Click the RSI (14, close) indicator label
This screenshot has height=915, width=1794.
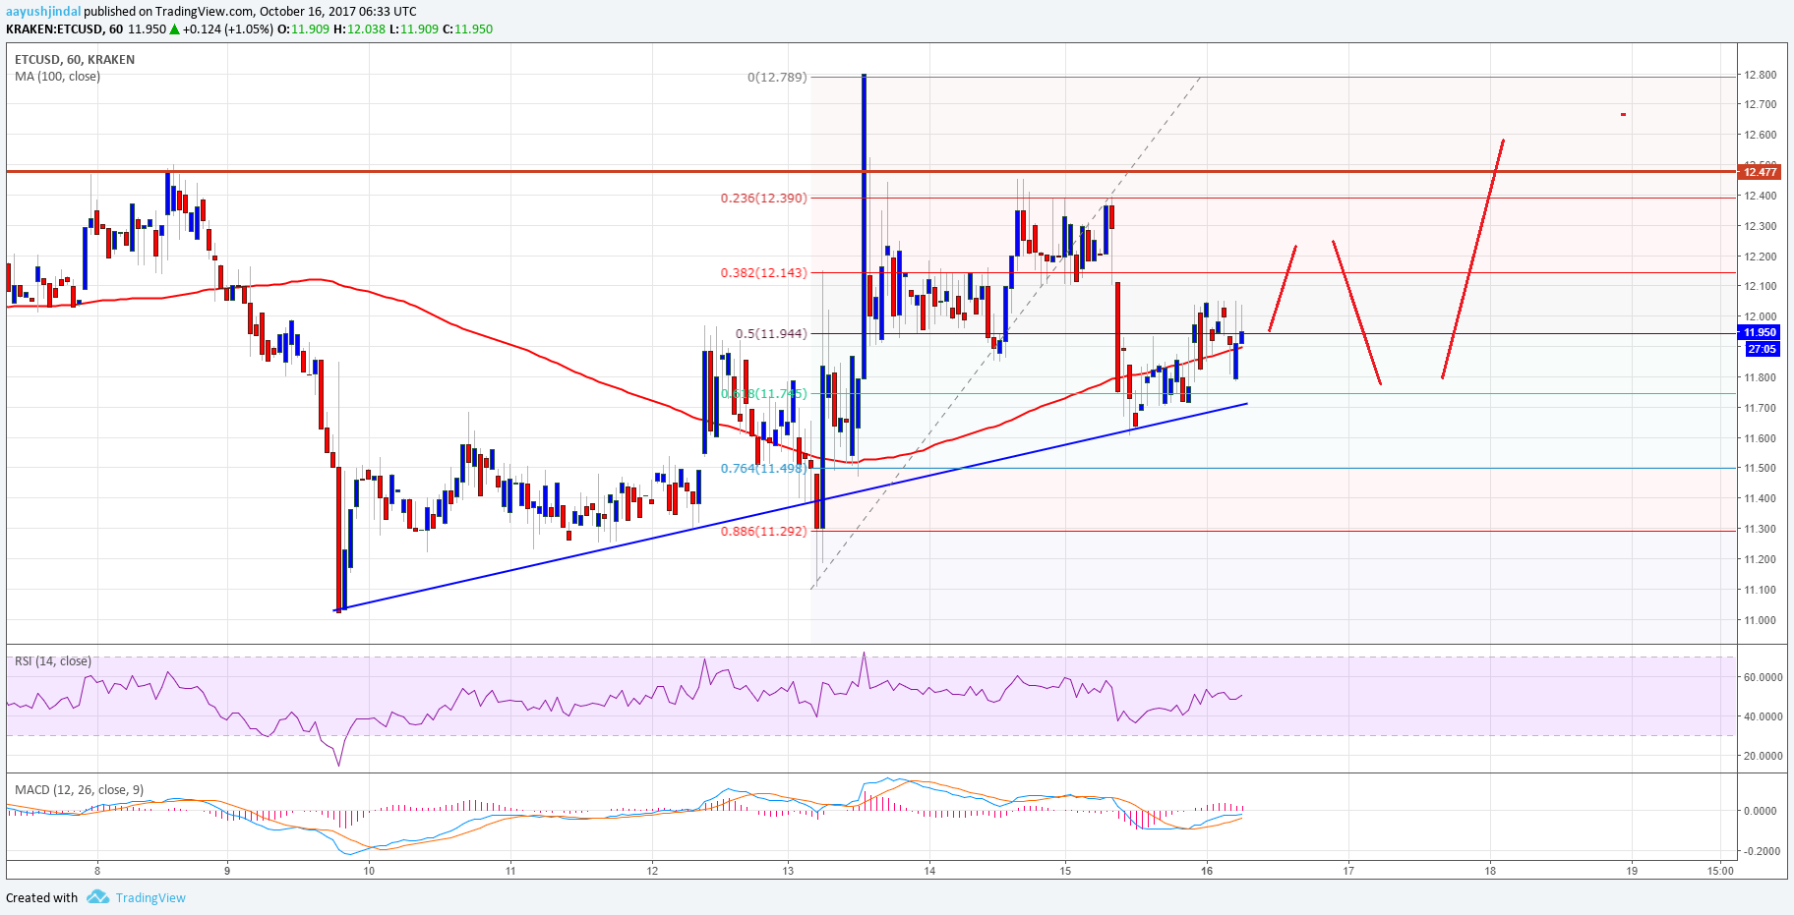coord(53,660)
